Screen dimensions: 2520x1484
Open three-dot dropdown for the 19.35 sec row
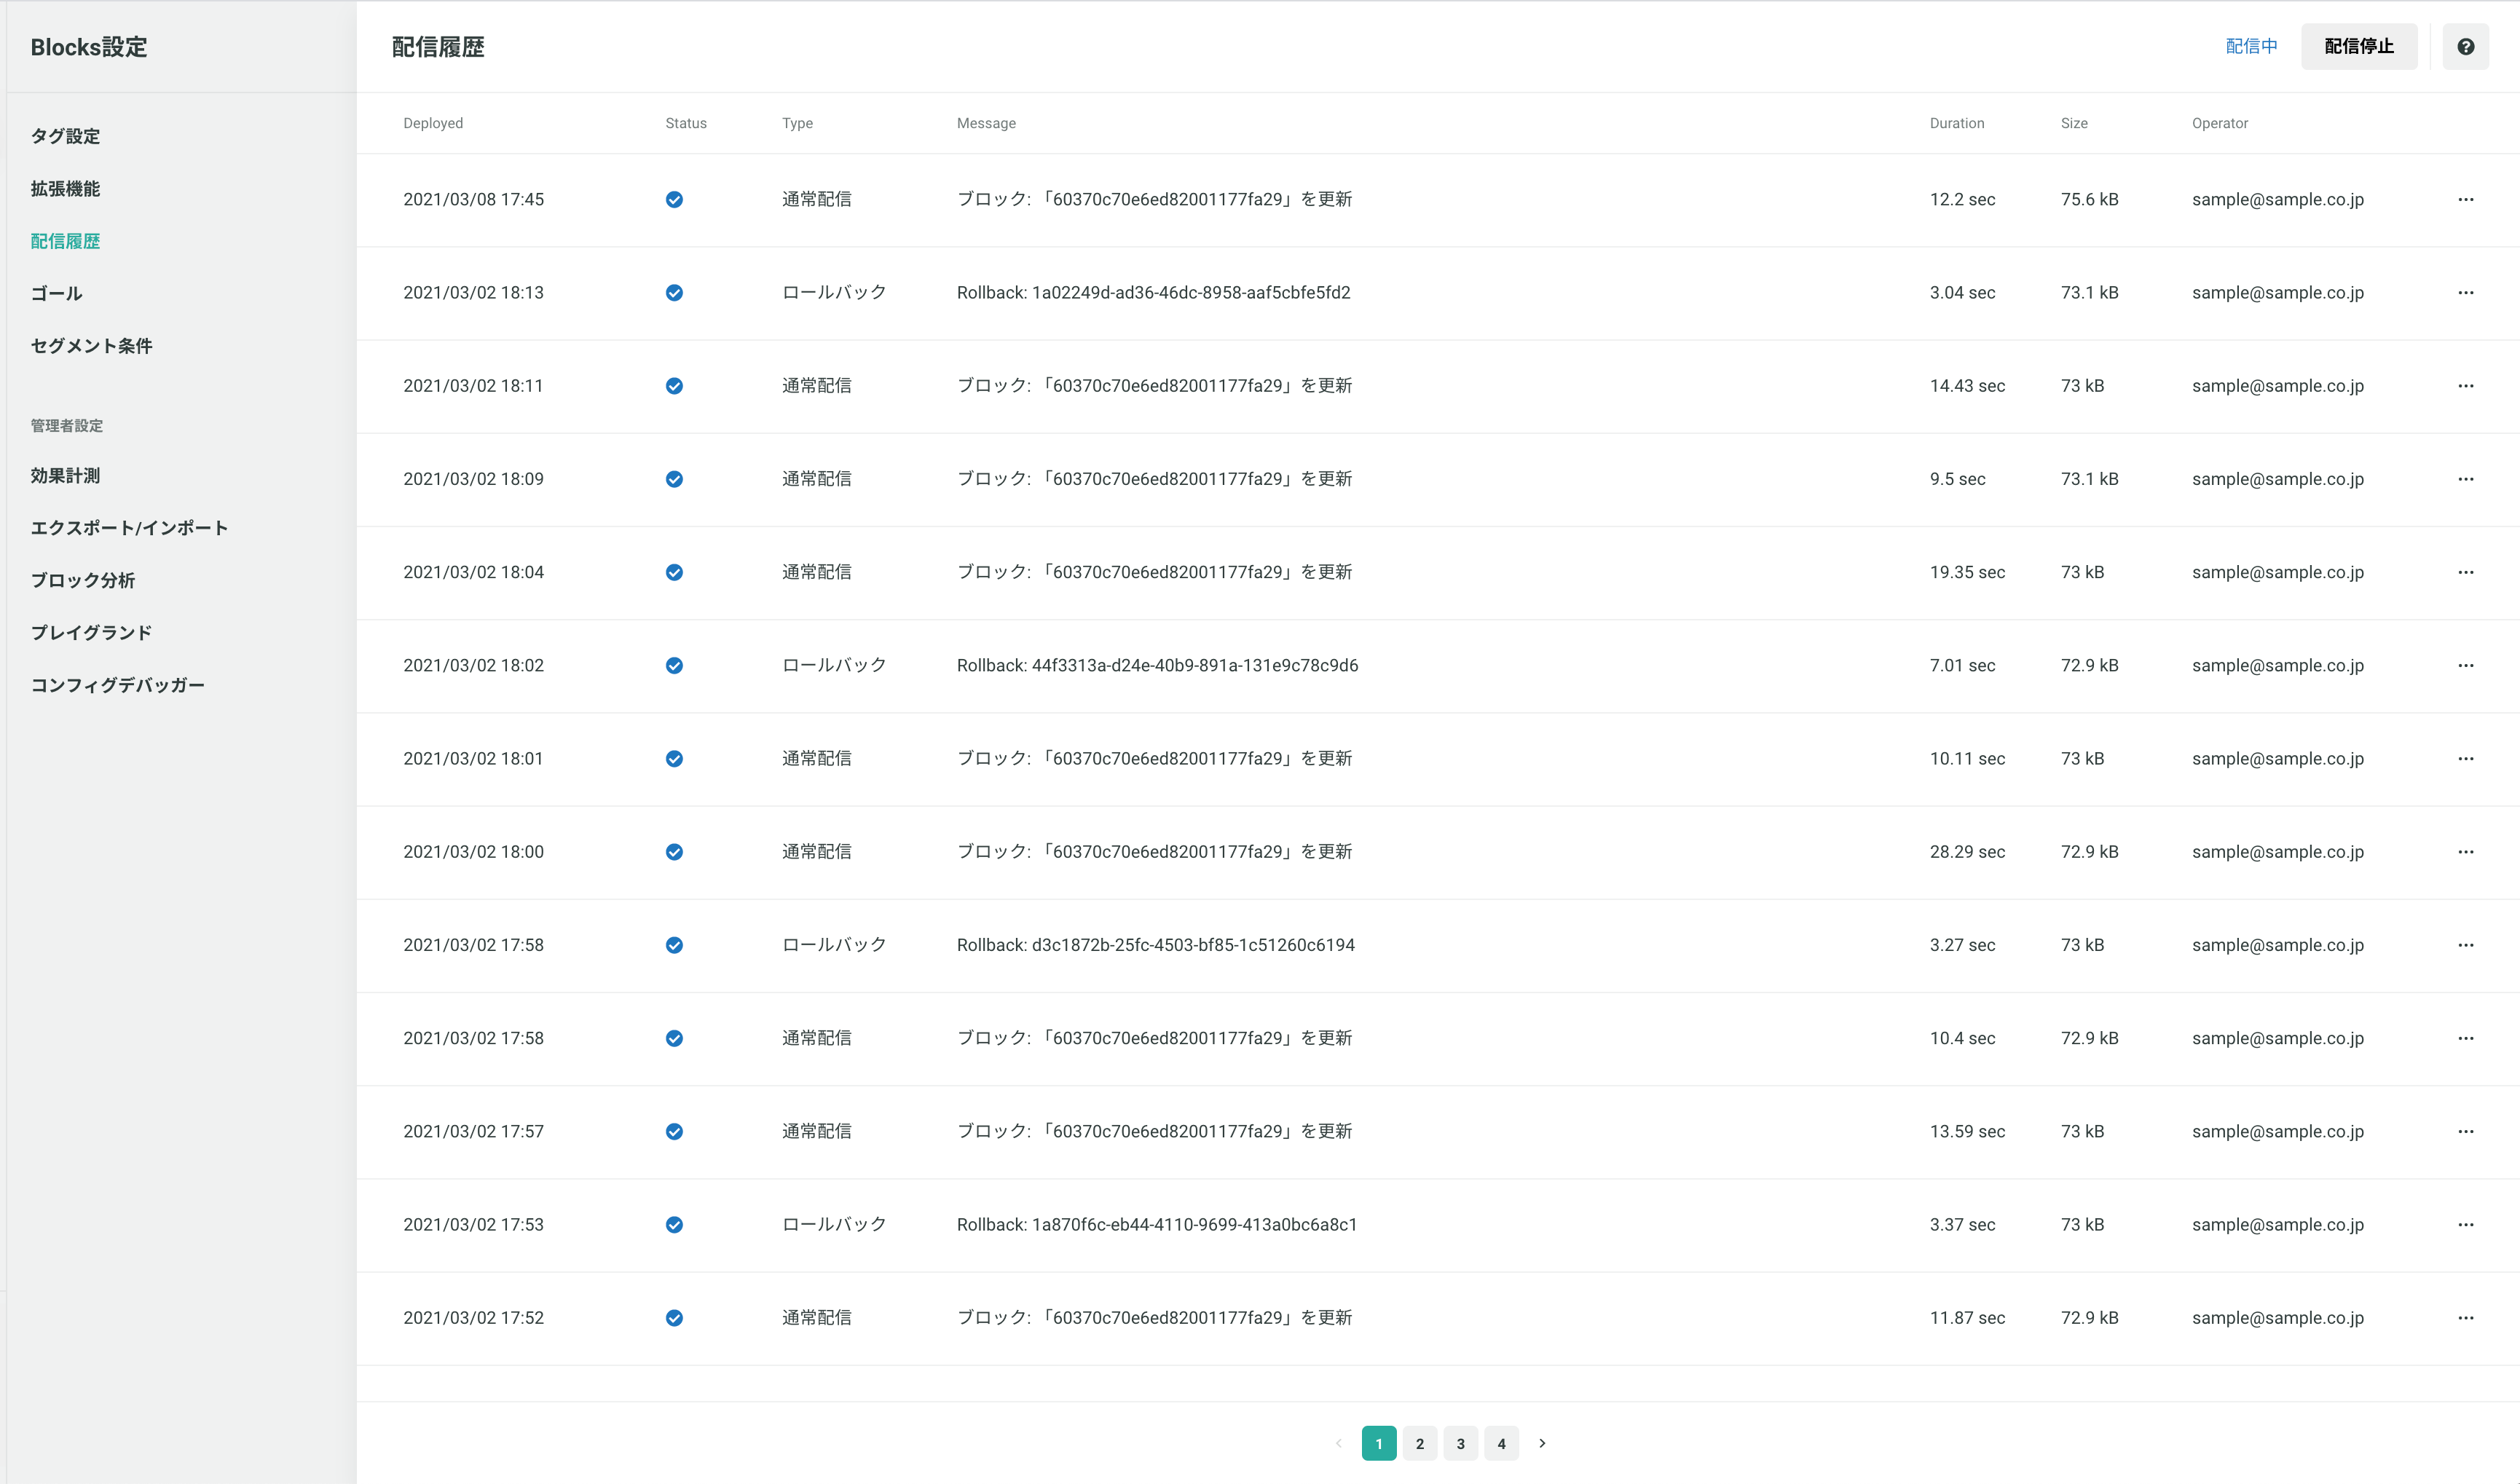click(2465, 572)
